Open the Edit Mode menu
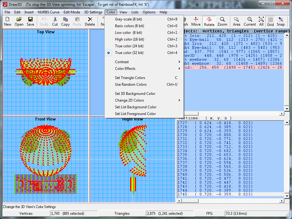 72,12
